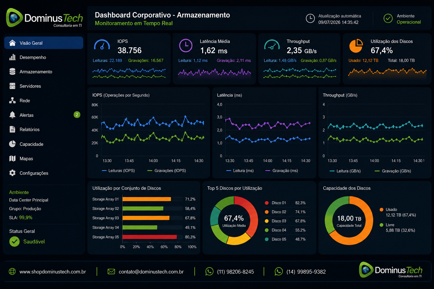
Task: Click the orange pie icon in Utilização dos Discos
Action: click(356, 46)
